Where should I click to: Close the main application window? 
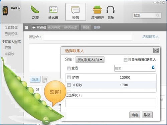pyautogui.click(x=163, y=2)
